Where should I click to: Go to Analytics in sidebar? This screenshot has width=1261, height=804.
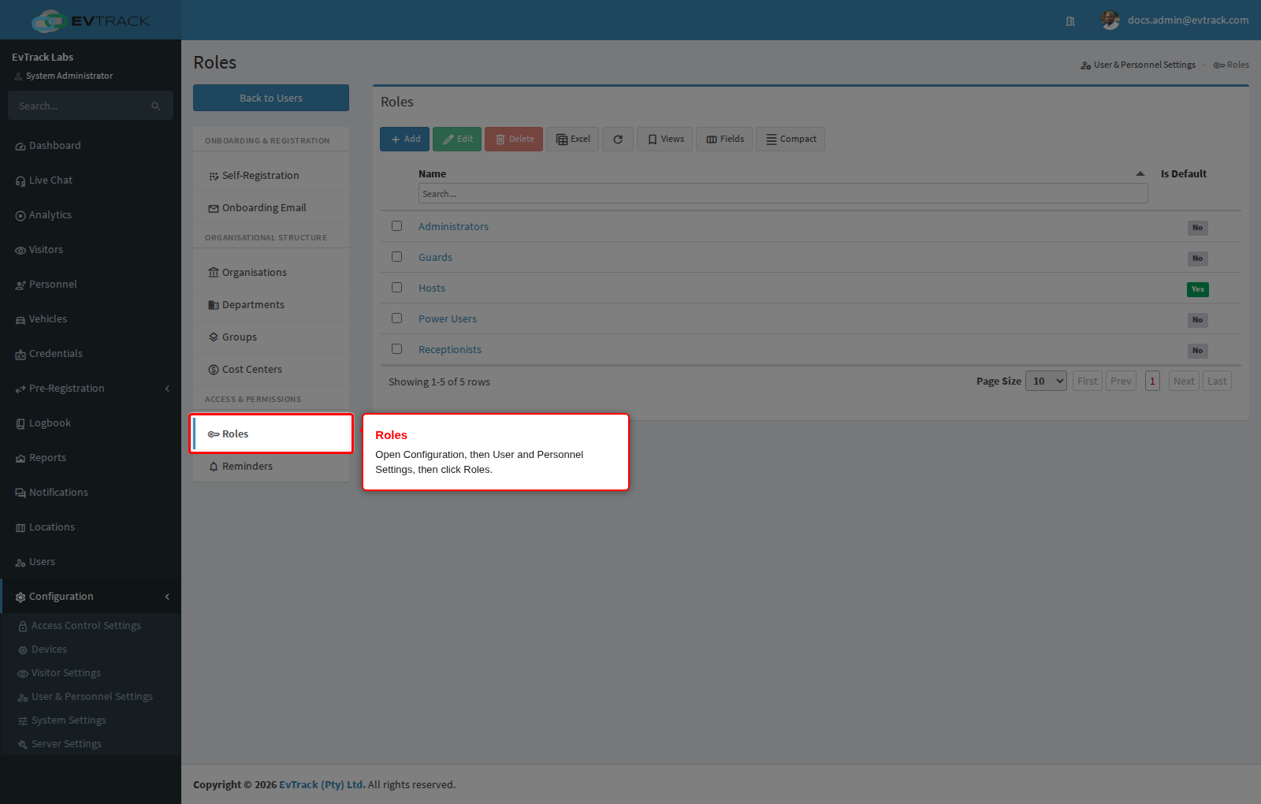pos(91,215)
